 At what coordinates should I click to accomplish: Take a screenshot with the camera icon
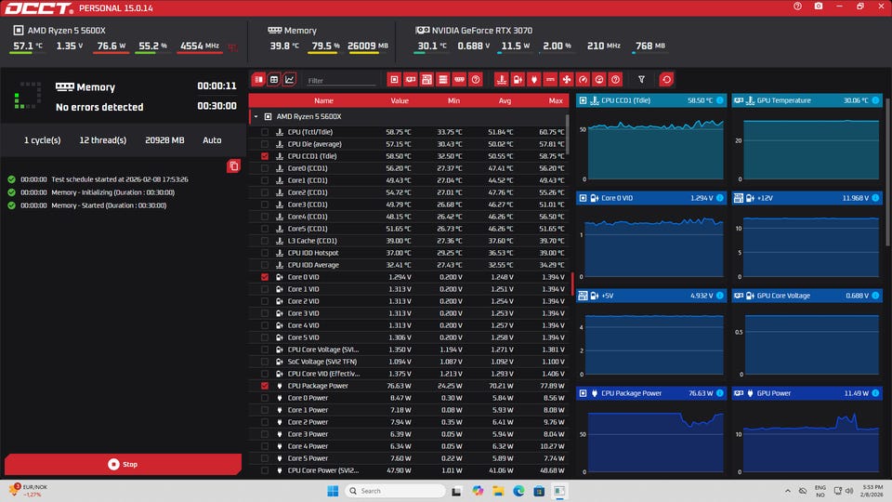(819, 7)
